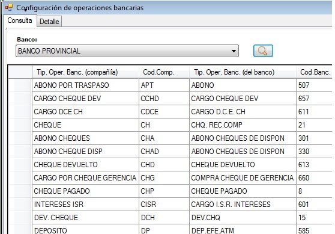This screenshot has height=234, width=335.
Task: Click bank code 601 cell
Action: tap(314, 205)
